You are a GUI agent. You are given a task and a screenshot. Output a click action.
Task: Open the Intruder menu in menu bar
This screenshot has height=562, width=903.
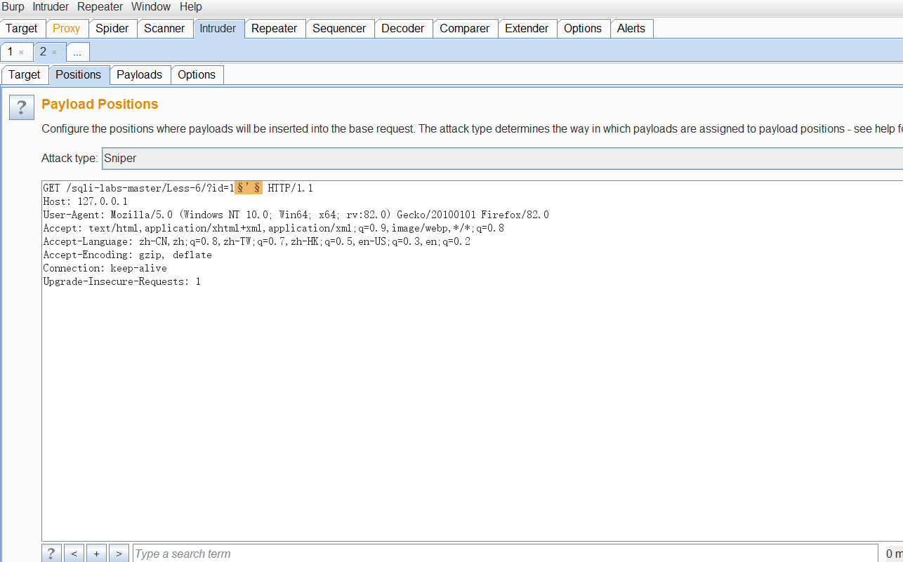[x=51, y=7]
